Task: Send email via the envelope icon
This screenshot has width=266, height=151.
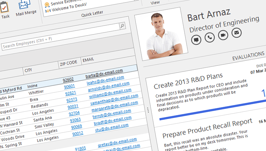Action: (236, 33)
